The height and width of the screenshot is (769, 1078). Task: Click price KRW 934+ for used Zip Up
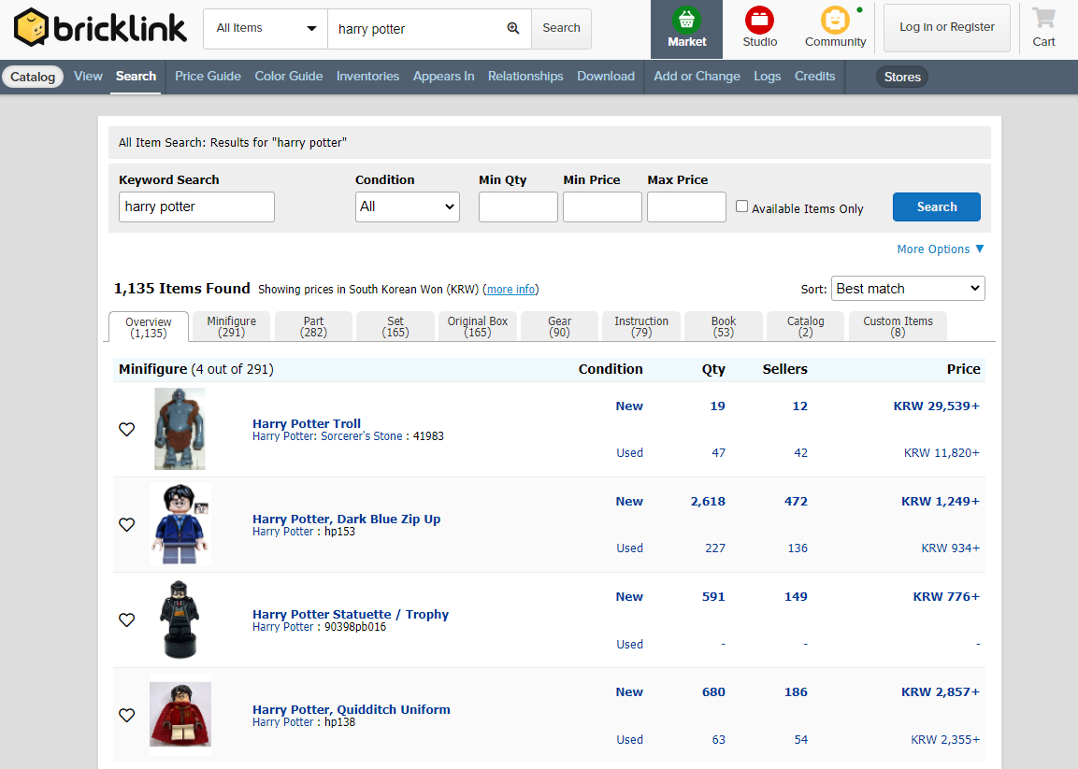(950, 548)
